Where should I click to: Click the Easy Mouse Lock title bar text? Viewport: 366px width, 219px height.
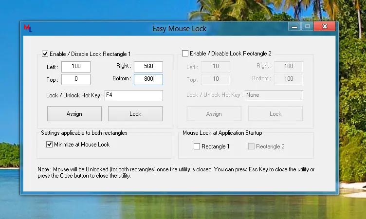coord(179,29)
